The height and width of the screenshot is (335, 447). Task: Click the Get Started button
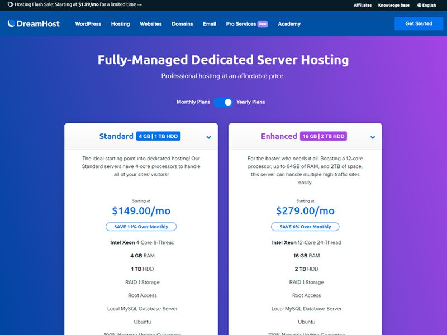pos(419,23)
